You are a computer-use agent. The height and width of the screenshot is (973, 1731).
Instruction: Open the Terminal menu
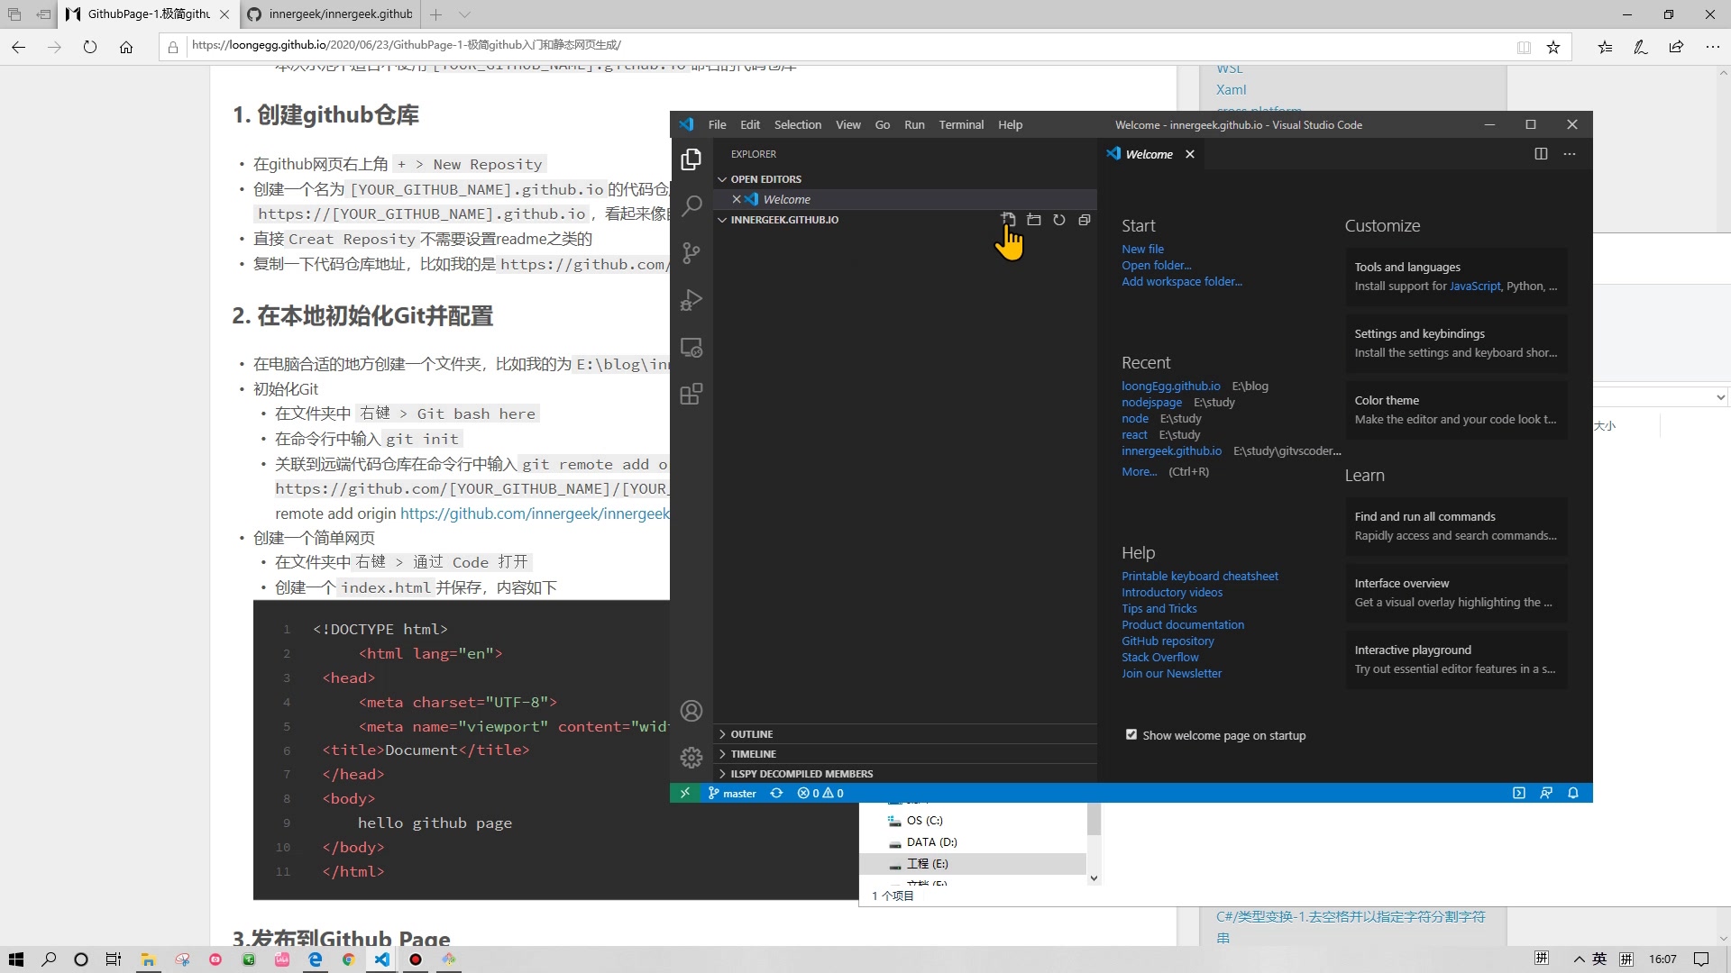point(961,124)
